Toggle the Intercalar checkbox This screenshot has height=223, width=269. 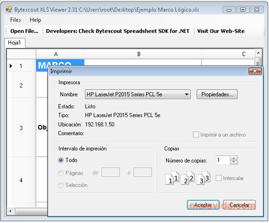pyautogui.click(x=219, y=178)
